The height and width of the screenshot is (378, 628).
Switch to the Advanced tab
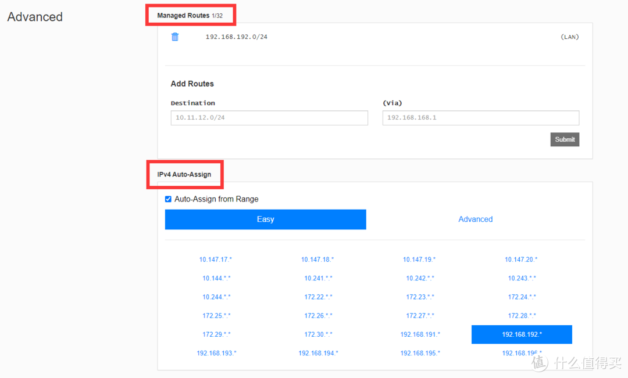(475, 219)
